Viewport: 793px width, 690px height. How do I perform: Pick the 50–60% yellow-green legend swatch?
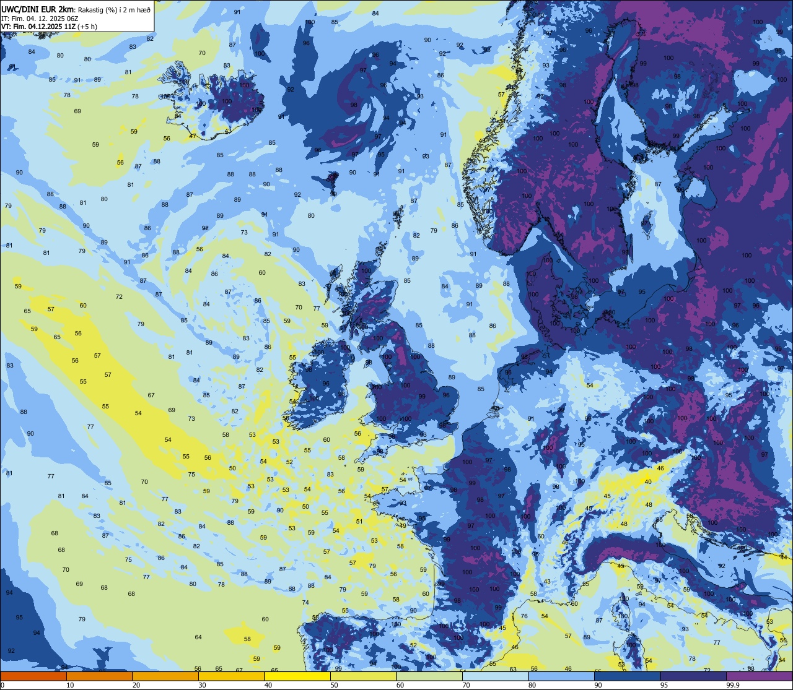[x=363, y=676]
